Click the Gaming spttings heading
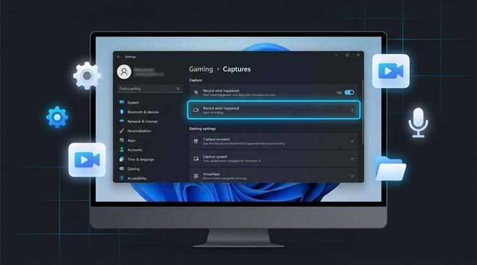Screen dimensions: 477x265 pos(202,129)
